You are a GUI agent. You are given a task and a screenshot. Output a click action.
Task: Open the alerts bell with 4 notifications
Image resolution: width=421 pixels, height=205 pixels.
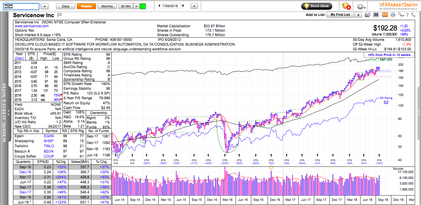click(x=346, y=6)
